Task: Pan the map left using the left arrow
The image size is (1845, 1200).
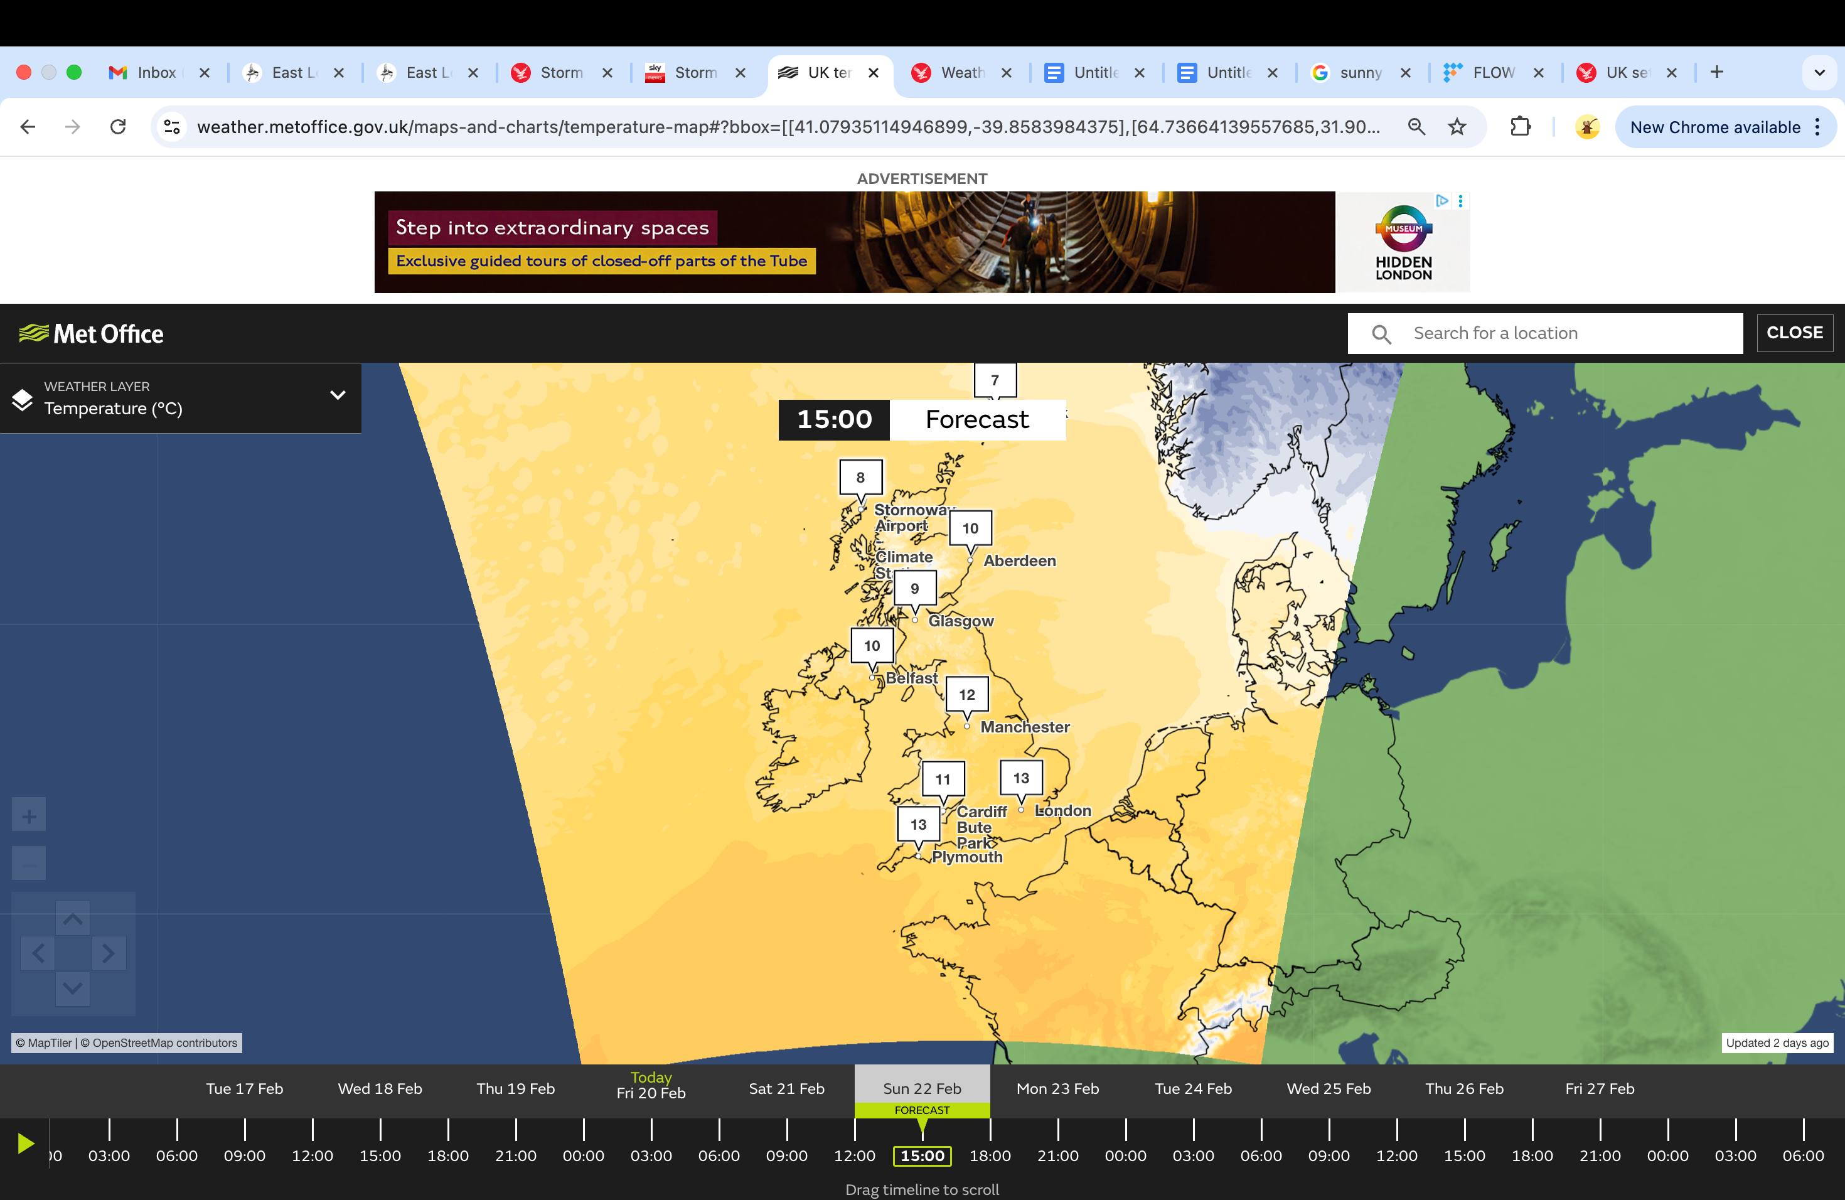Action: tap(37, 953)
